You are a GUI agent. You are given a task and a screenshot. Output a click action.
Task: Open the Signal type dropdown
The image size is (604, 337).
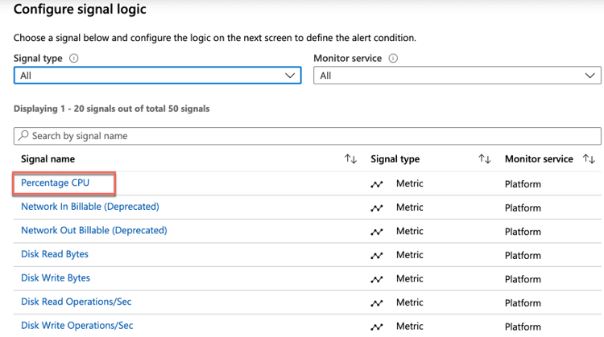tap(157, 76)
